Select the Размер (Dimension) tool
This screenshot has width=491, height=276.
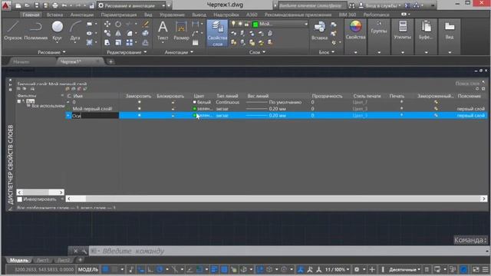181,31
